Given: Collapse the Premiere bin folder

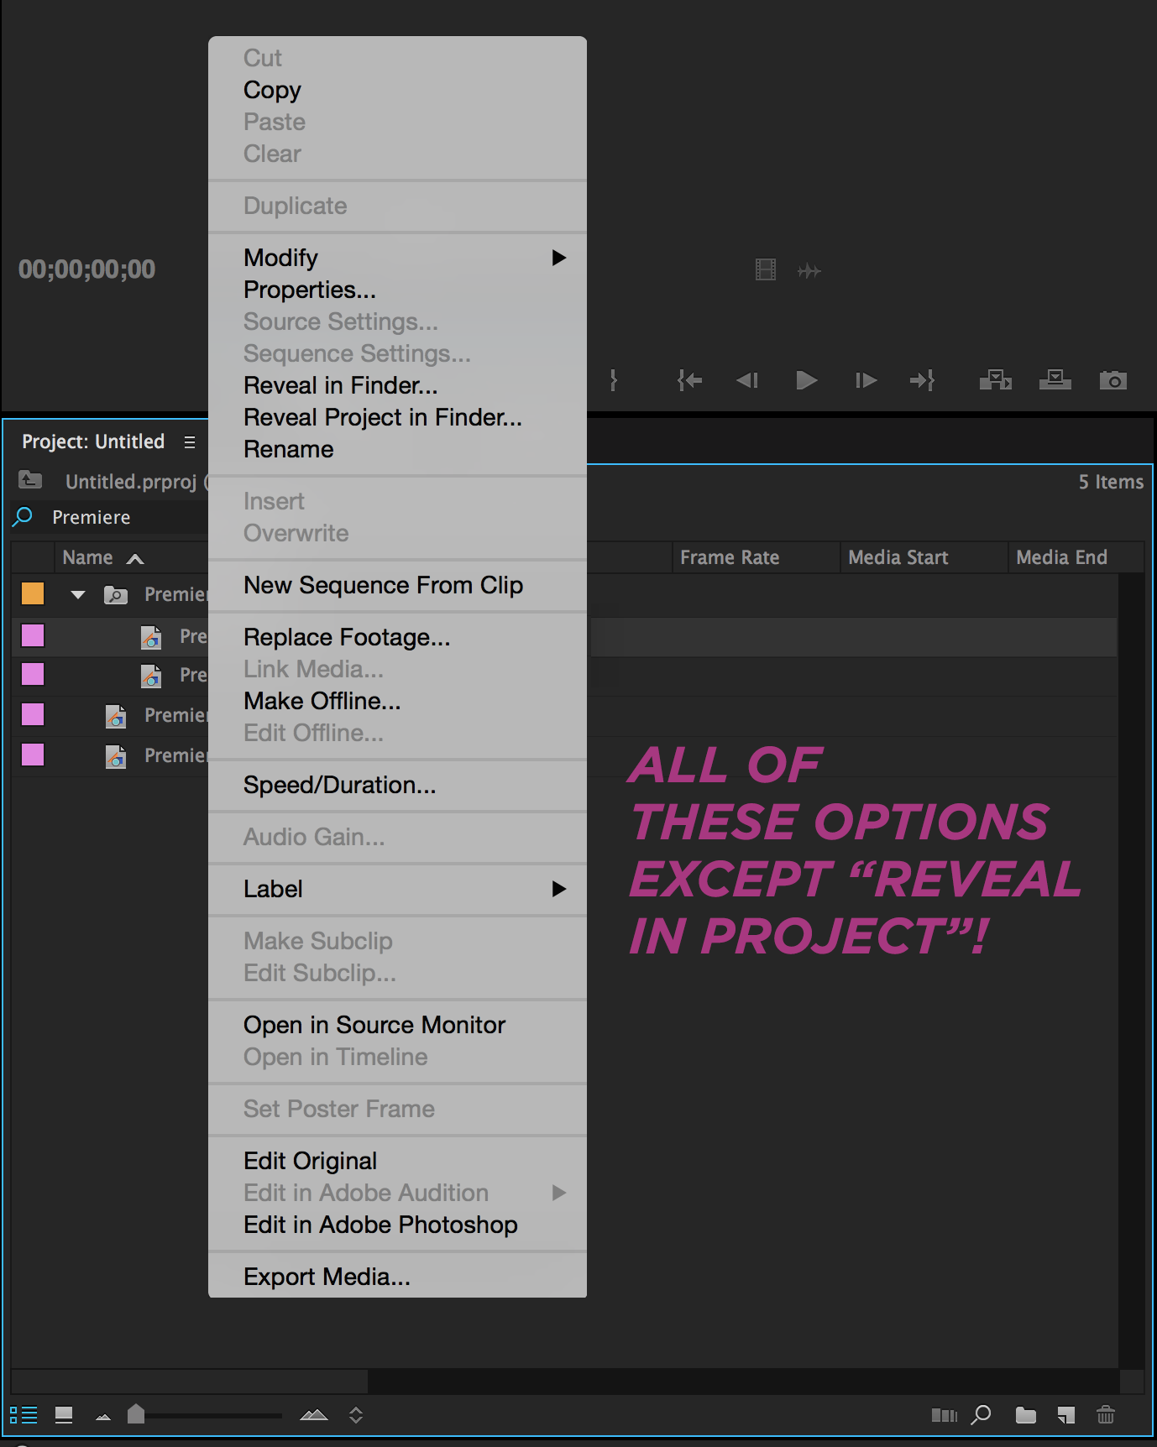Looking at the screenshot, I should pos(78,595).
